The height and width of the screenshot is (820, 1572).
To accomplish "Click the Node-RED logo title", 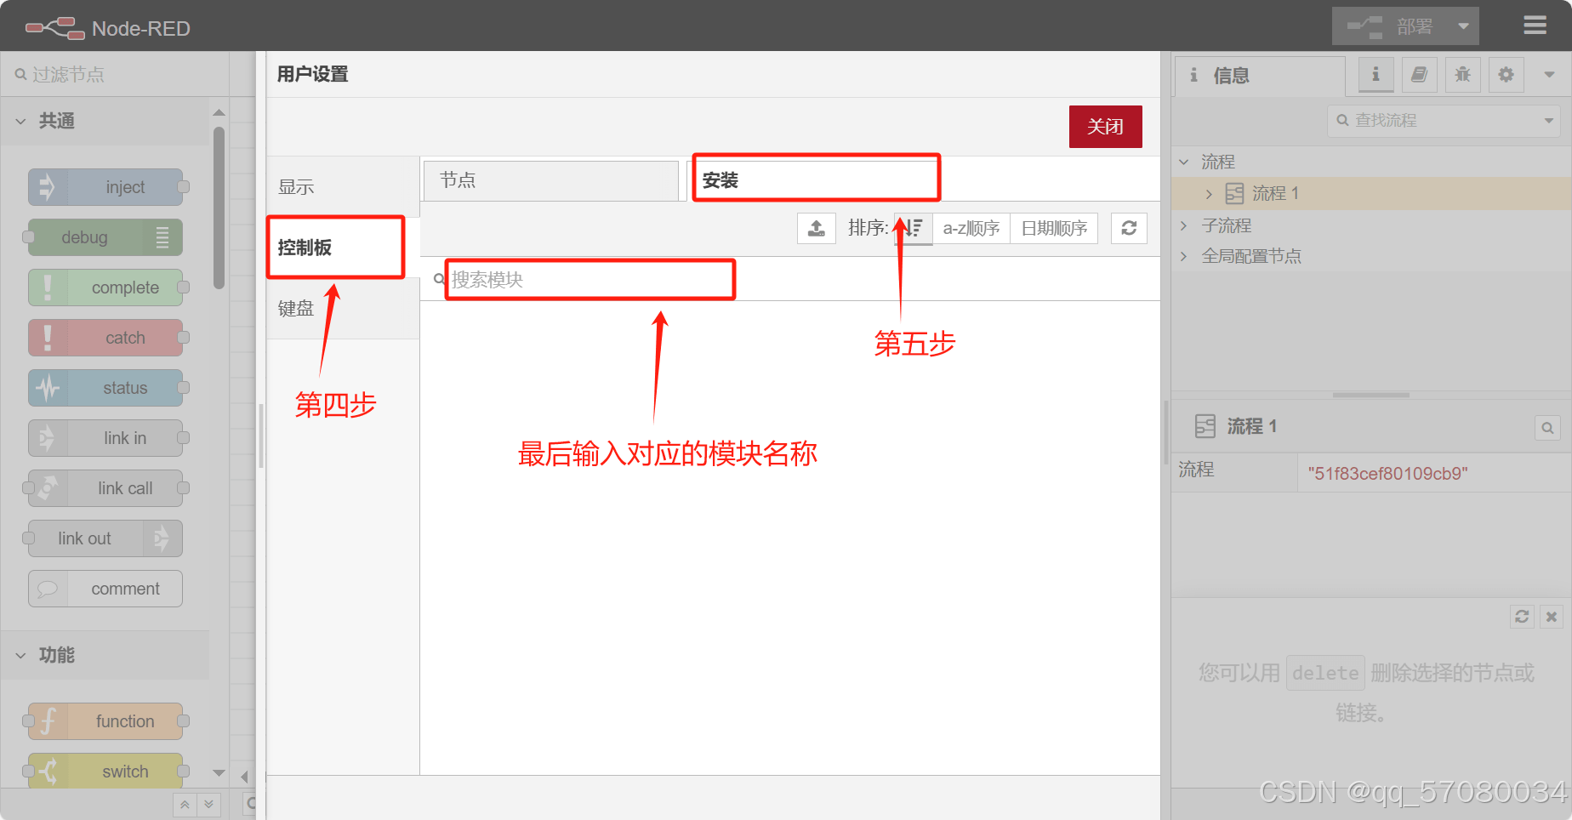I will 107,28.
